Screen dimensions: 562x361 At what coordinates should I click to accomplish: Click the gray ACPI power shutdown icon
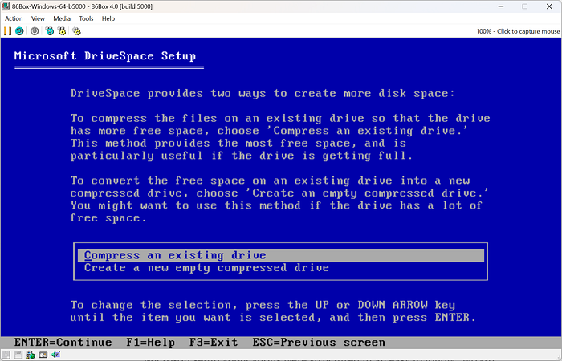[35, 31]
